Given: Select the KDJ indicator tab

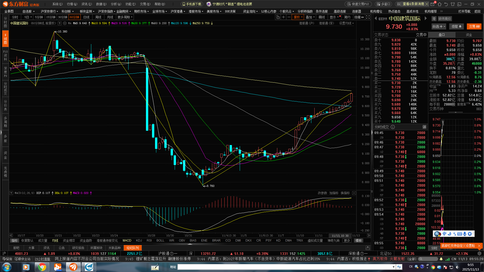Looking at the screenshot, I should point(139,241).
